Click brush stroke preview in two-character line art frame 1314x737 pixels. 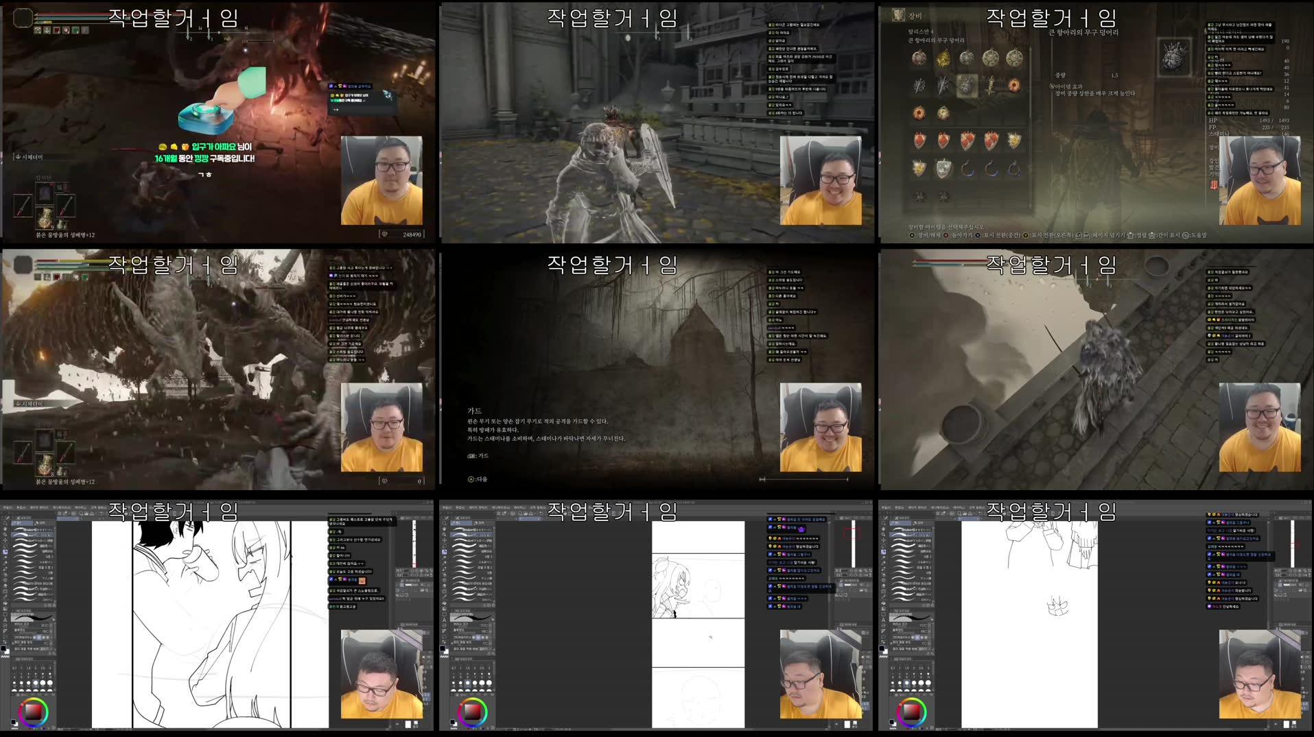(32, 617)
